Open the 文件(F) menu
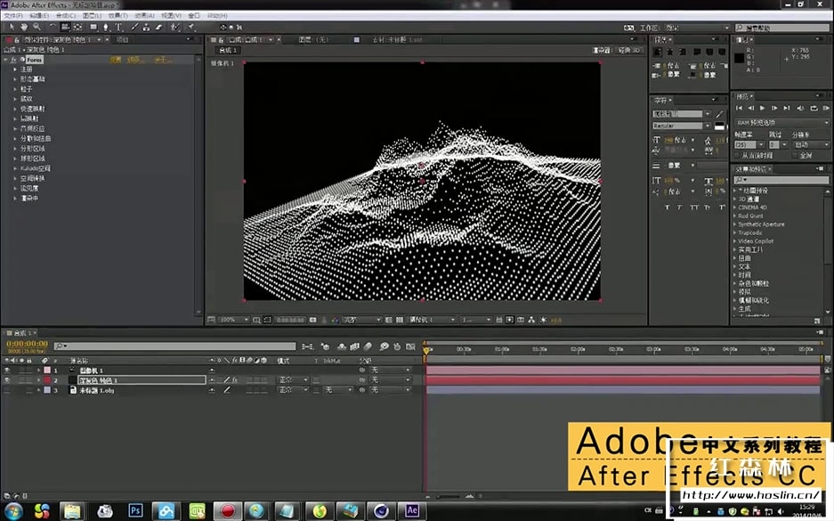This screenshot has width=834, height=521. point(13,16)
